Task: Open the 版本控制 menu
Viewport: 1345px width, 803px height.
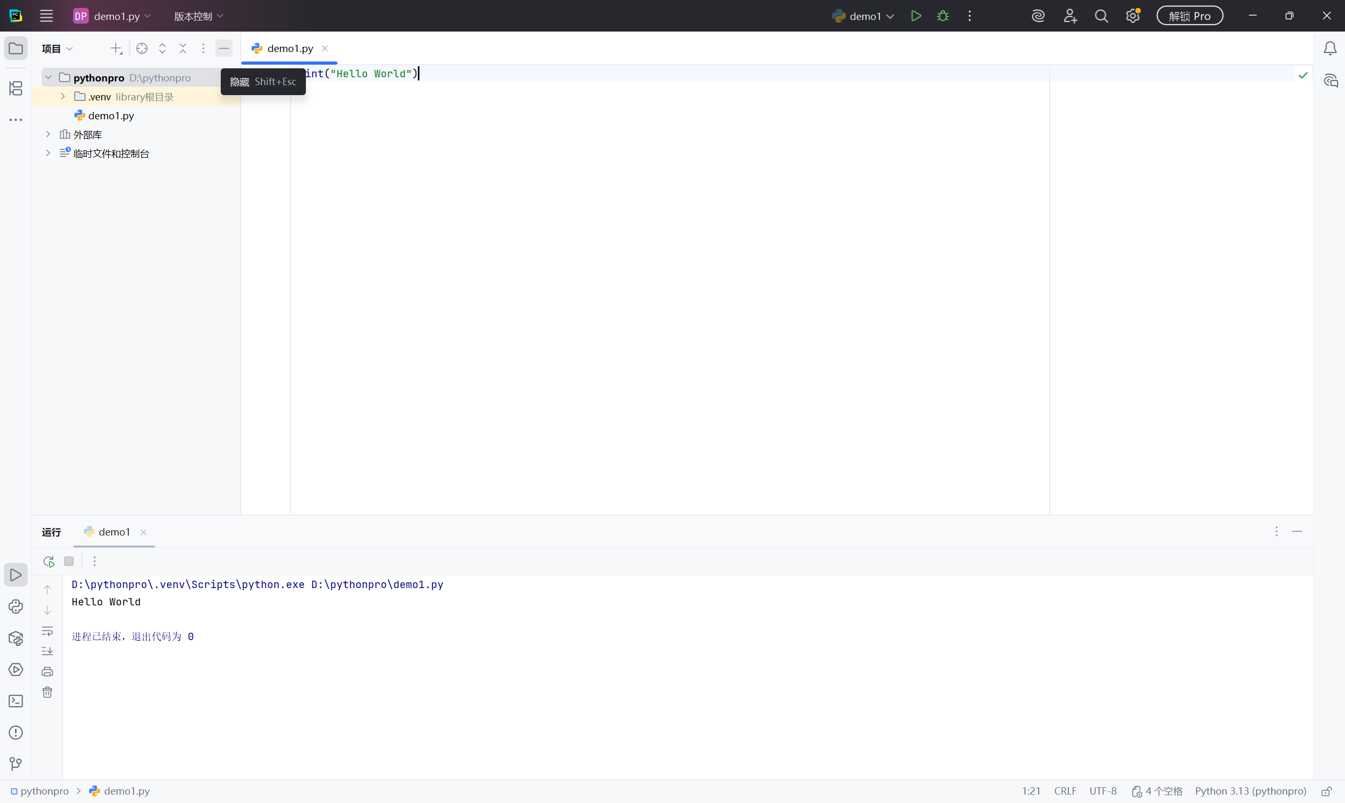Action: point(198,16)
